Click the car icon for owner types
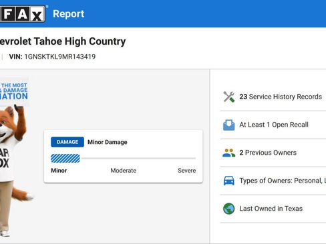 coord(229,181)
